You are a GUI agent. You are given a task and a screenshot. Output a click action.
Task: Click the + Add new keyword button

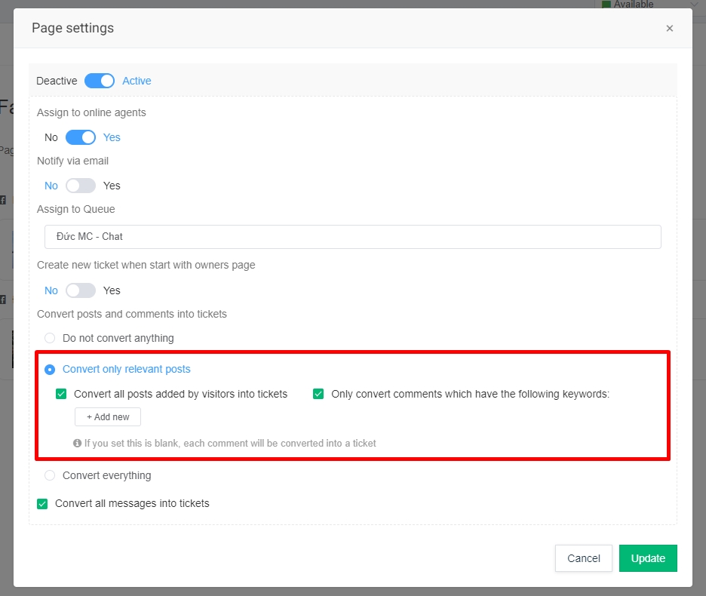pyautogui.click(x=108, y=417)
